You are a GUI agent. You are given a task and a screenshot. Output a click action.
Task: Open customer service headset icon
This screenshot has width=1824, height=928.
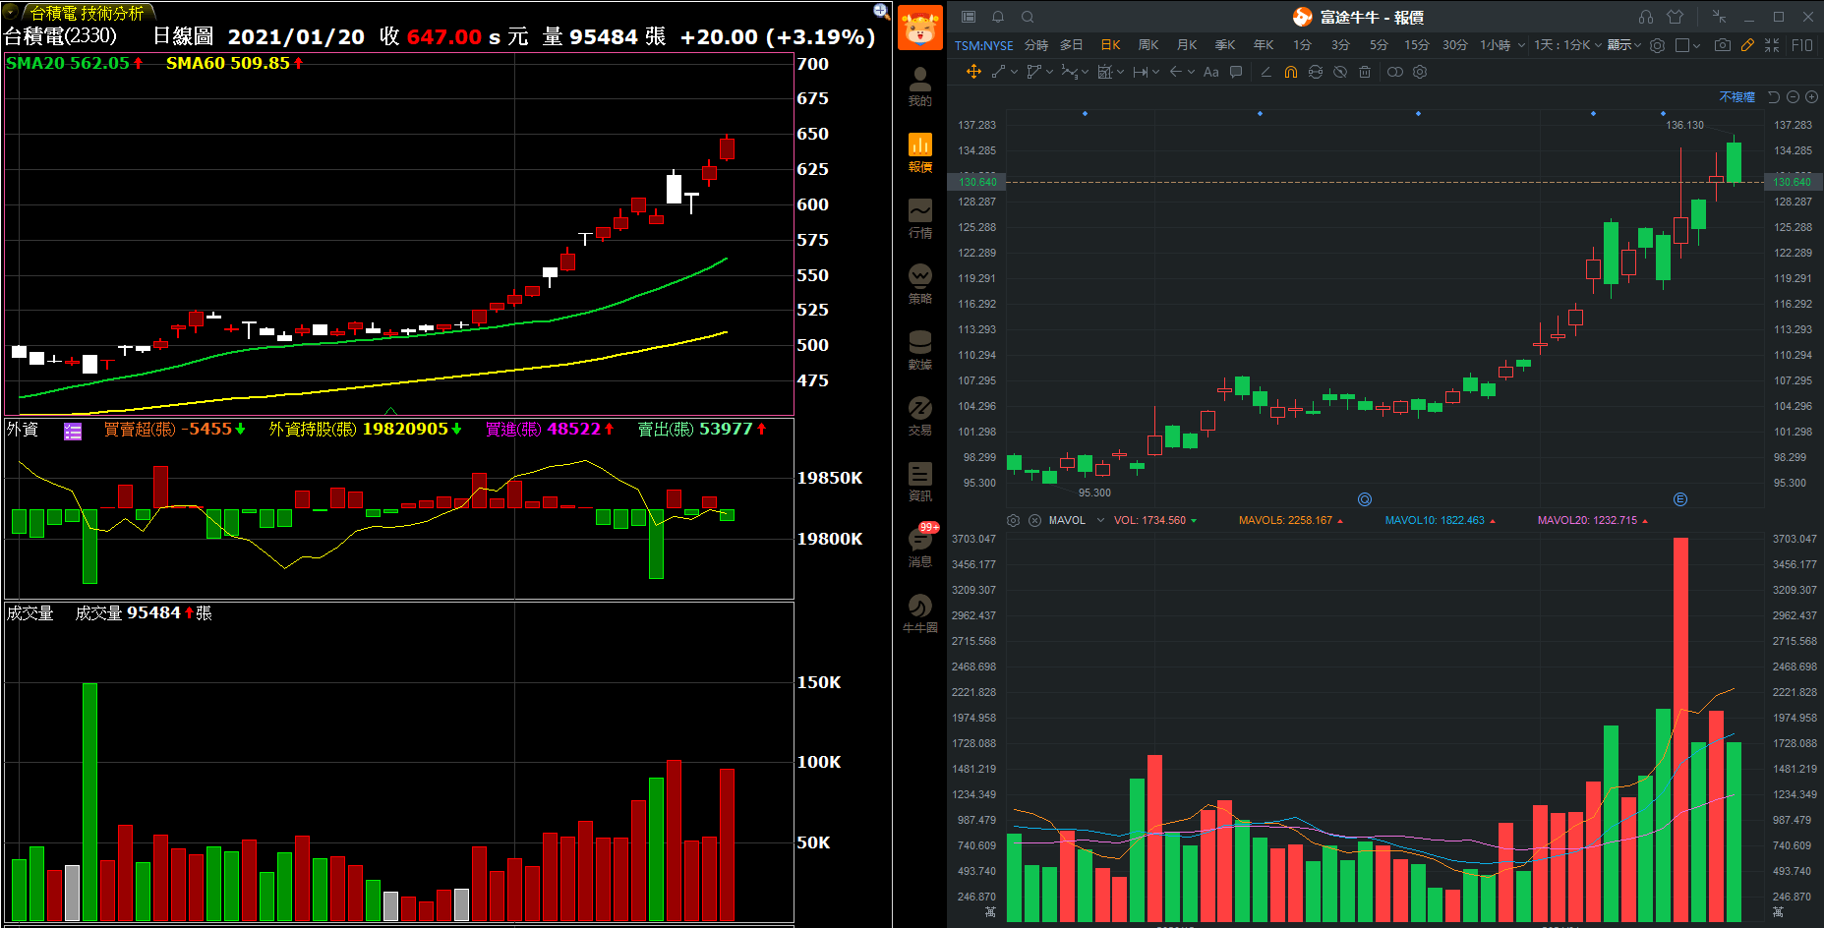(1646, 17)
